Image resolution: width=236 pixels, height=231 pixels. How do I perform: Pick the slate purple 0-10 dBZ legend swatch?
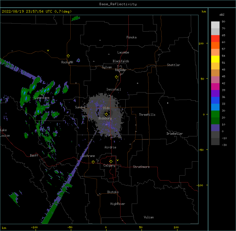coord(215,128)
